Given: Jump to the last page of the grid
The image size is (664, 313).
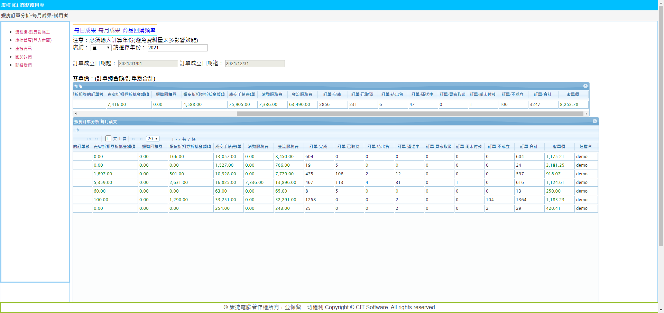Looking at the screenshot, I should point(141,139).
